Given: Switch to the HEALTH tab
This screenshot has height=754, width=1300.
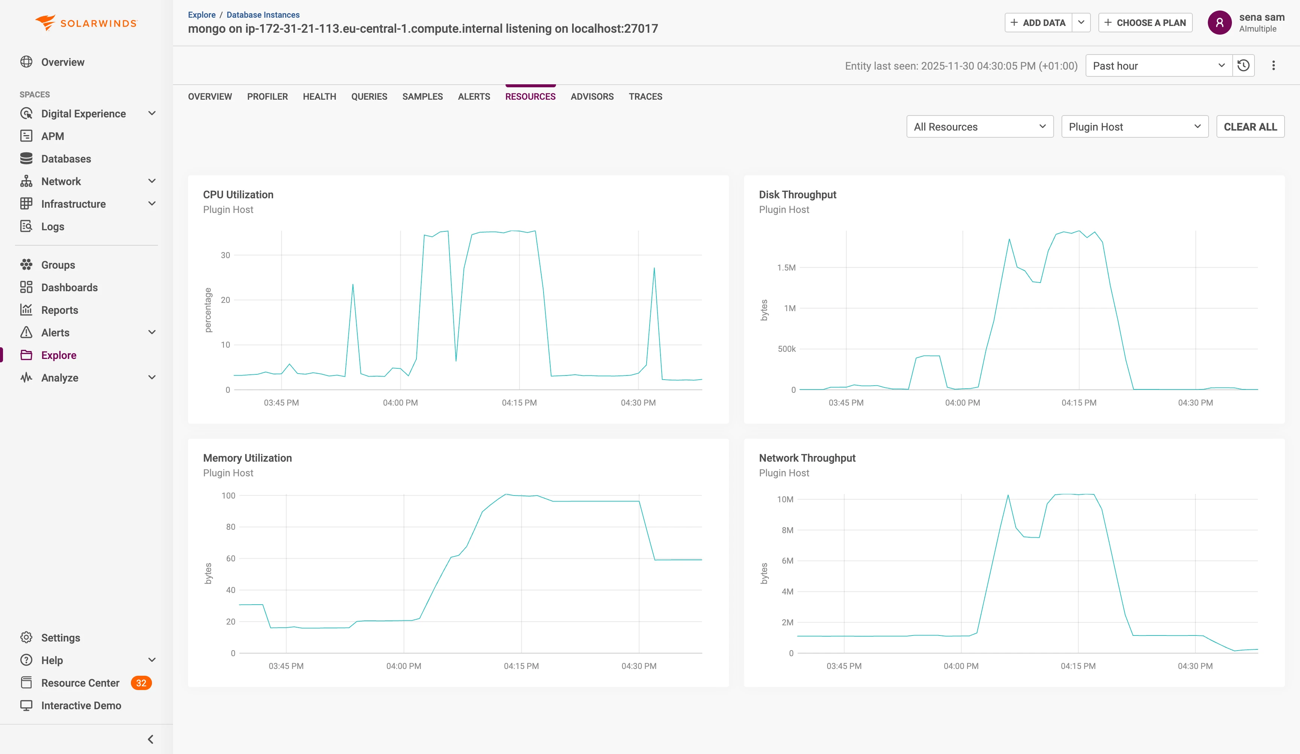Looking at the screenshot, I should [x=319, y=97].
